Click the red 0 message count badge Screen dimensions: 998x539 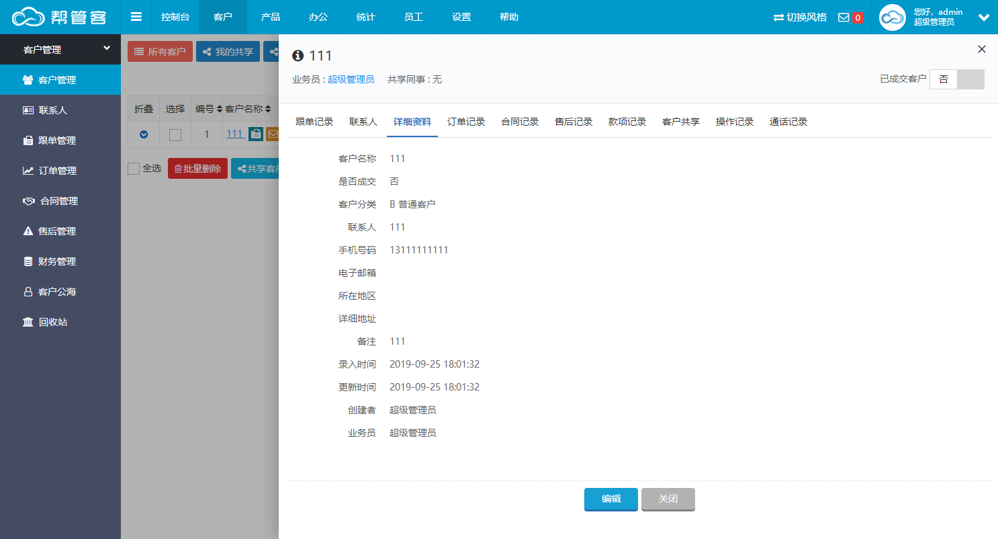tap(858, 17)
